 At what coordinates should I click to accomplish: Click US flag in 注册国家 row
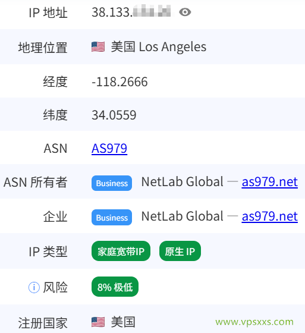98,322
